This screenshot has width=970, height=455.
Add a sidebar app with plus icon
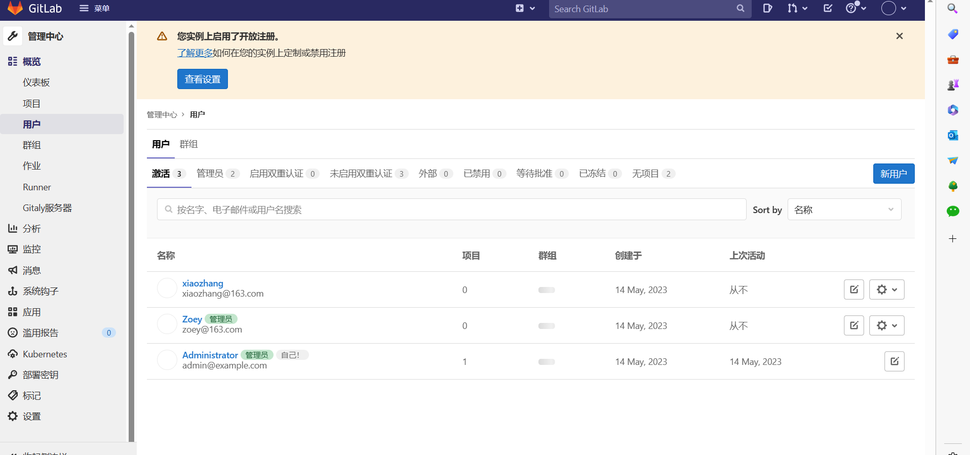click(952, 238)
